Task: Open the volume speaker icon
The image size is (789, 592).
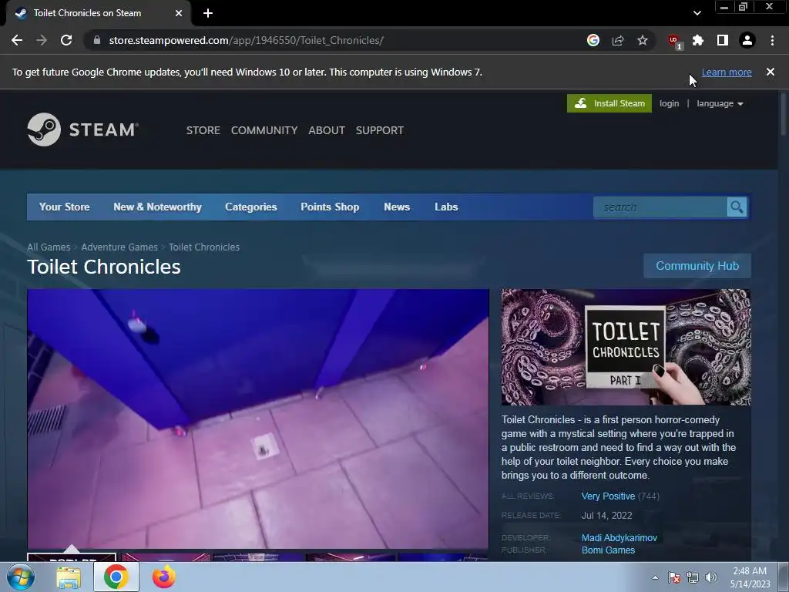Action: [710, 577]
